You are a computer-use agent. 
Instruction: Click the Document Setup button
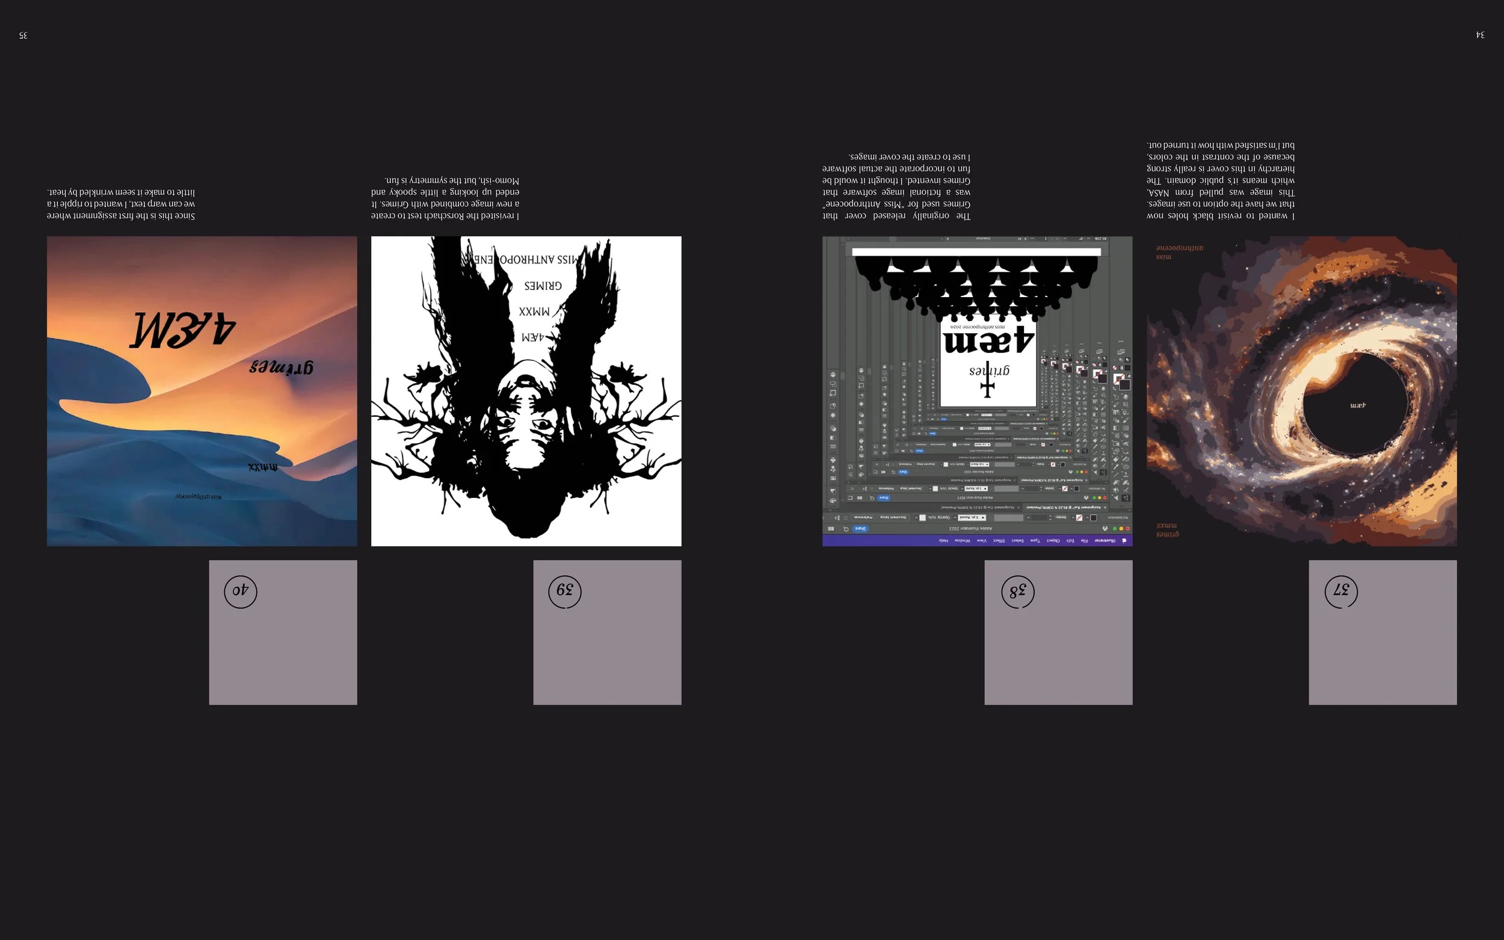(893, 518)
